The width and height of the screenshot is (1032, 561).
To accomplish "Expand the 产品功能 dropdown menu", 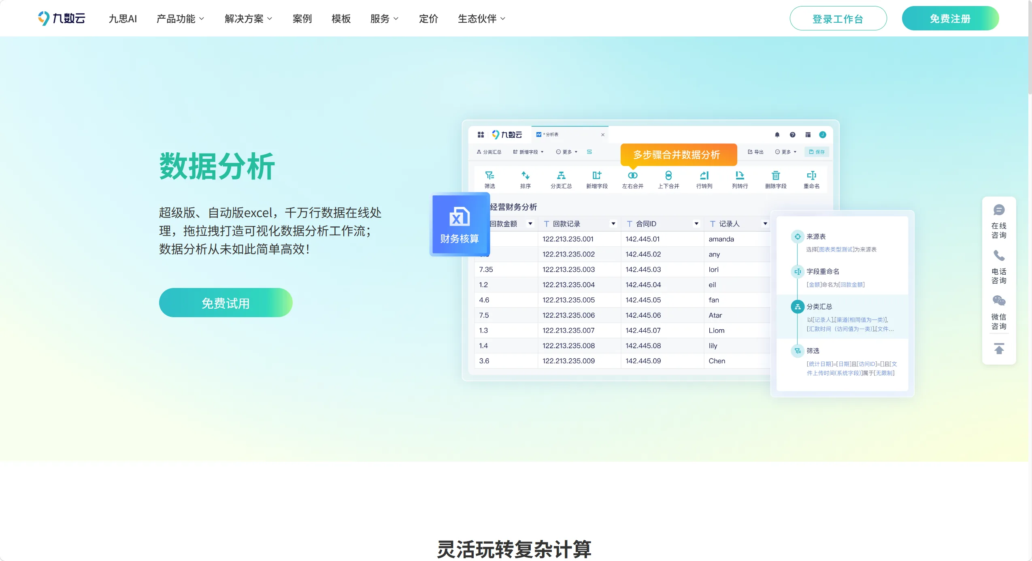I will tap(181, 19).
